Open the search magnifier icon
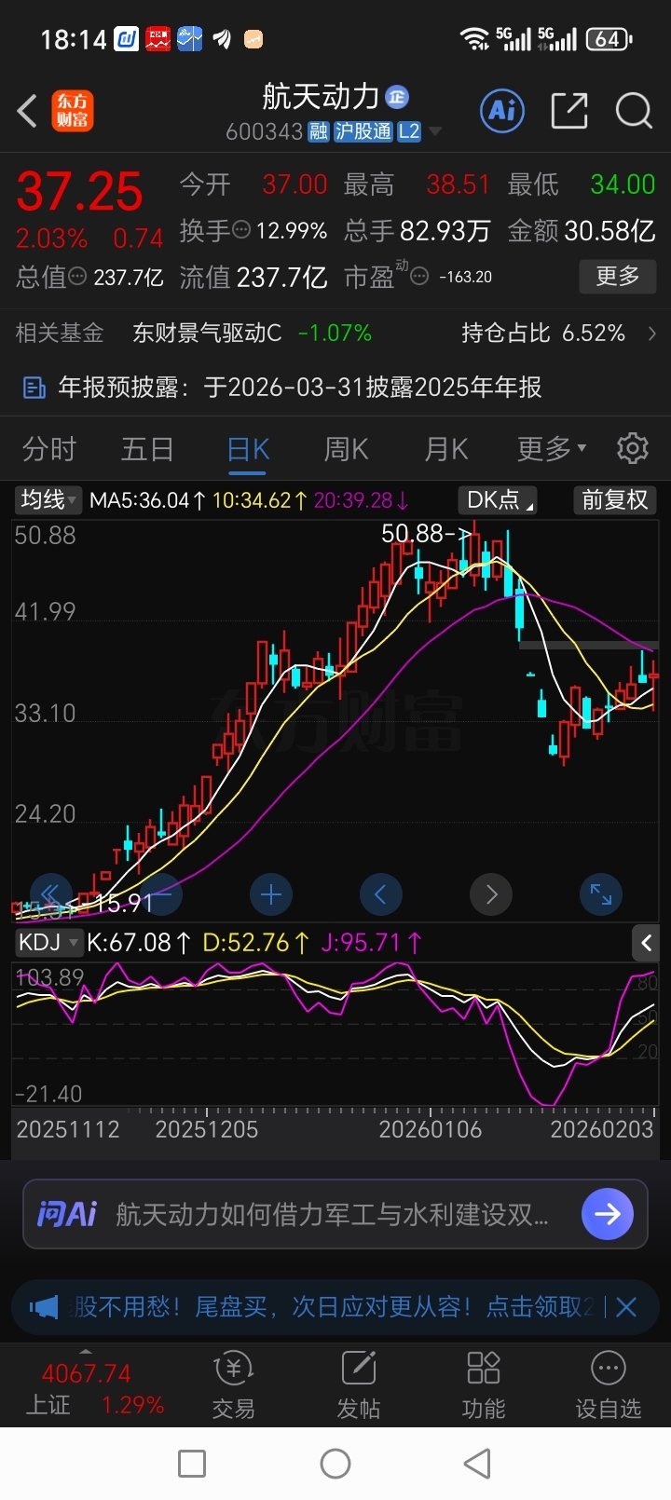 (x=634, y=111)
